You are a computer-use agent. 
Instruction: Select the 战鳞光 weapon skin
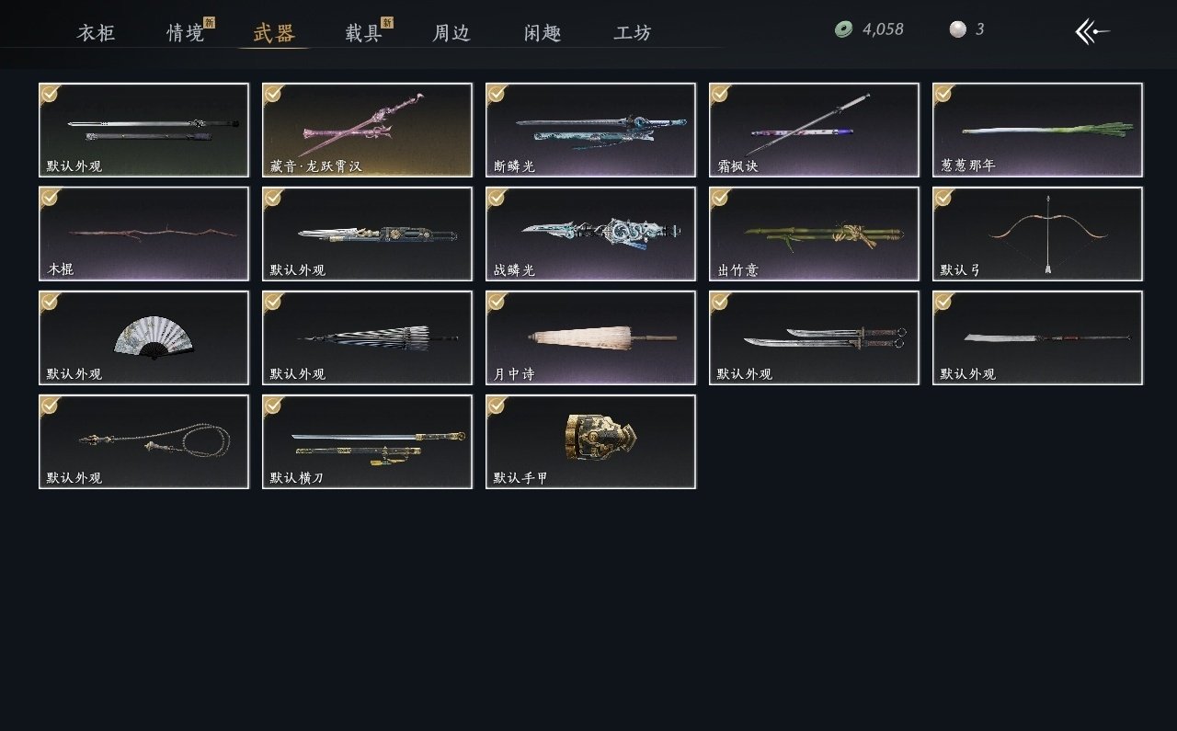pyautogui.click(x=590, y=234)
